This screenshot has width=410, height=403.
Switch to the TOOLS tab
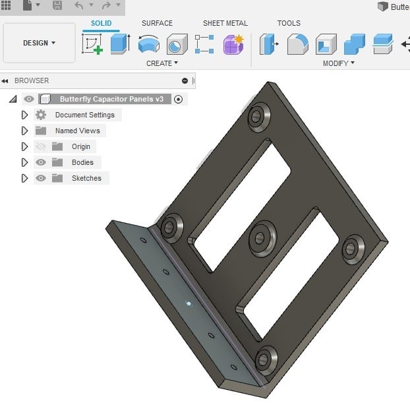(x=289, y=23)
